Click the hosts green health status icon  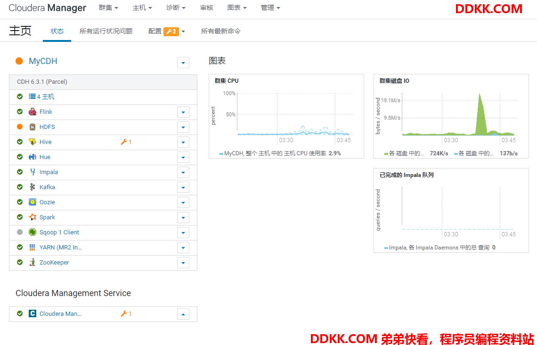click(20, 96)
